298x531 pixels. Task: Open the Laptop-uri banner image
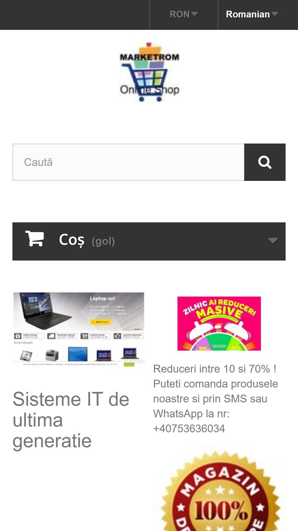click(x=79, y=329)
